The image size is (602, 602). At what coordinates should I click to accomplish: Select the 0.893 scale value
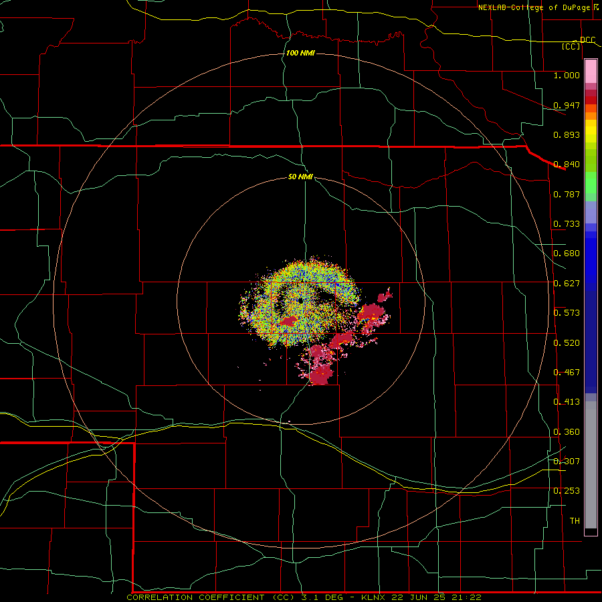point(567,134)
